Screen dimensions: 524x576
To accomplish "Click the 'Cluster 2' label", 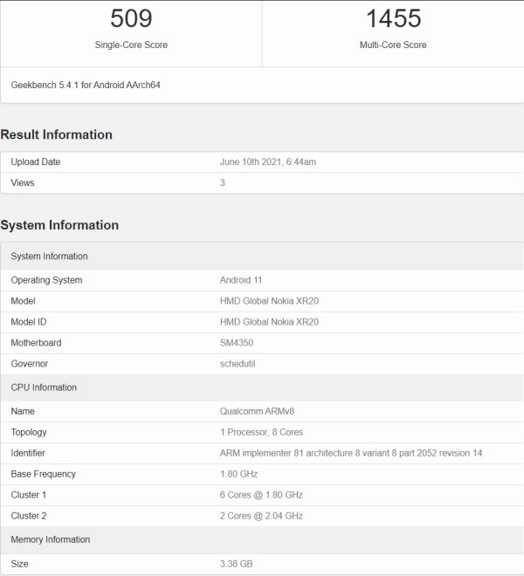I will point(29,516).
